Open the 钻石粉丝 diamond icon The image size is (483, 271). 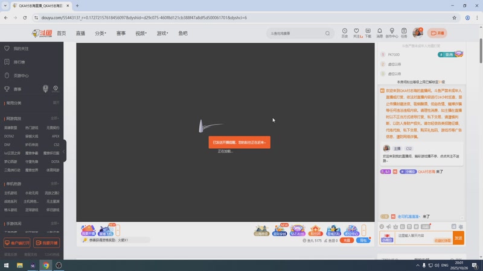pyautogui.click(x=298, y=231)
